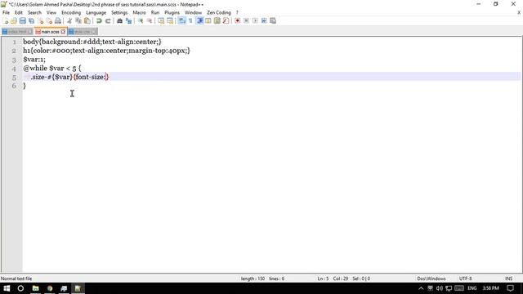This screenshot has height=294, width=523.
Task: Click the Ln : 5 Col : 29 status field
Action: pos(343,278)
